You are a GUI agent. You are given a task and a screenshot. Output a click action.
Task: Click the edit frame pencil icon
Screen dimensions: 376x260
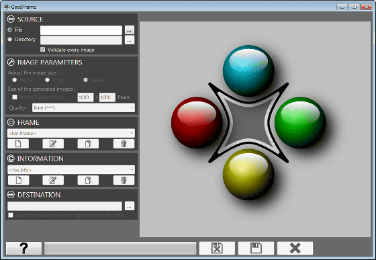(x=53, y=144)
